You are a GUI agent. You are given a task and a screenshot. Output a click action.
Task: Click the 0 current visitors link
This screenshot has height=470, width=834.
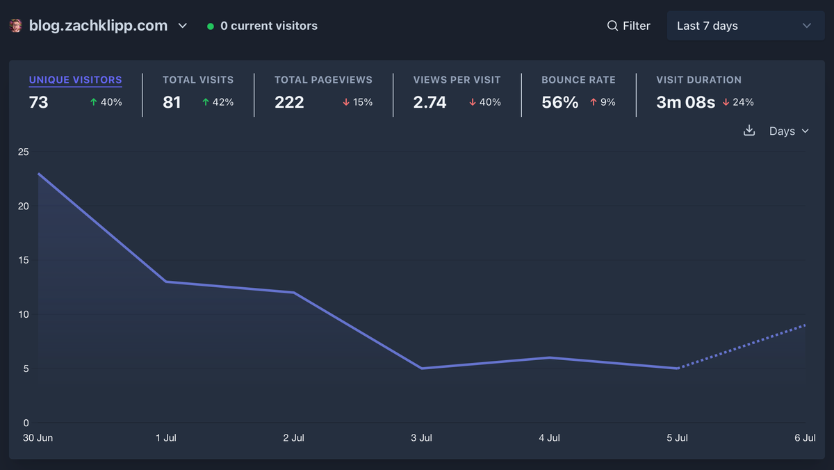point(268,26)
